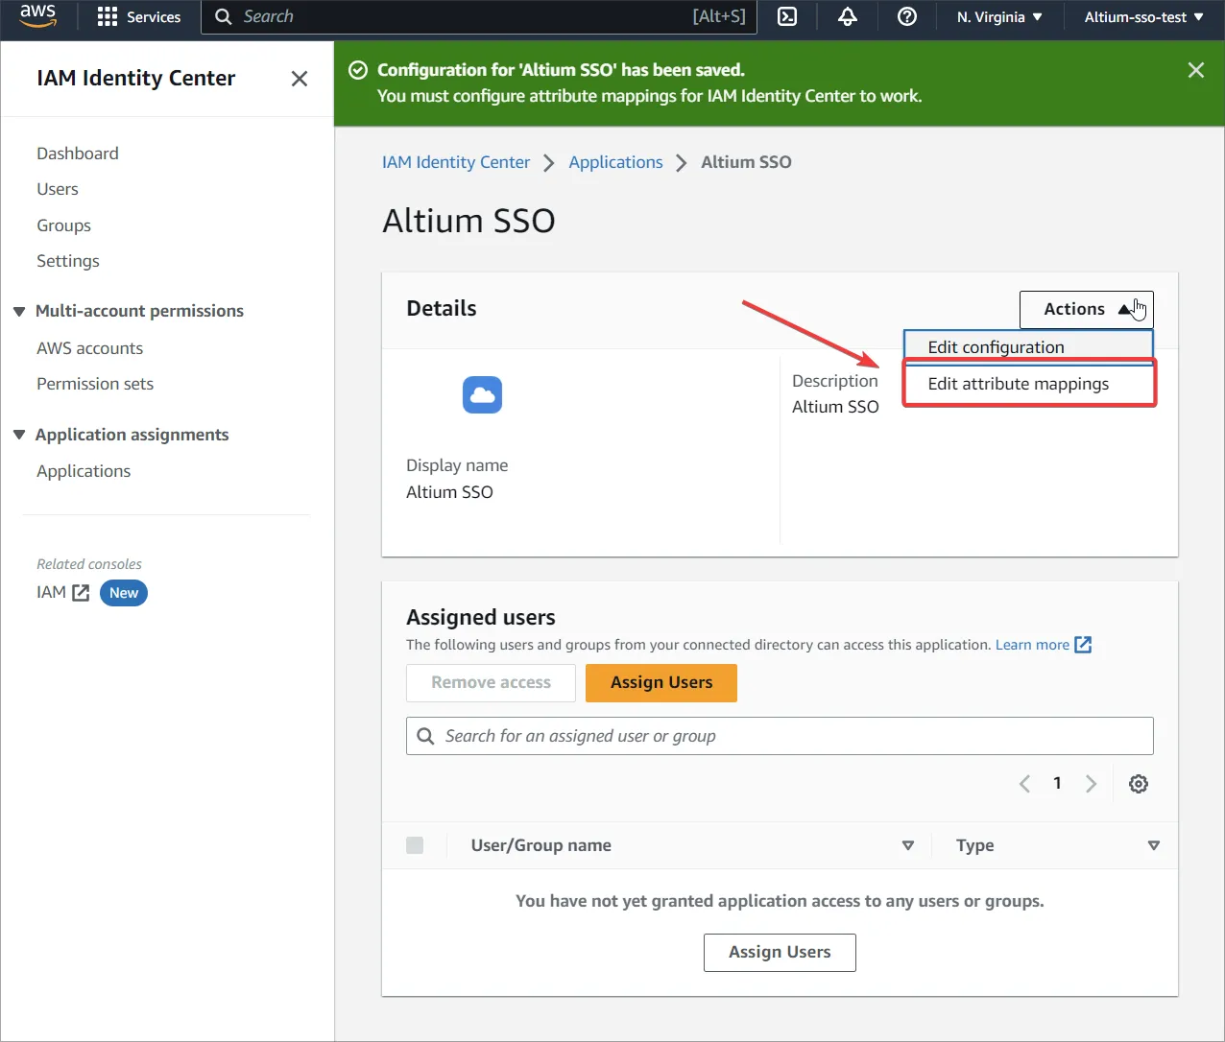Open Applications in the sidebar
1225x1042 pixels.
84,471
